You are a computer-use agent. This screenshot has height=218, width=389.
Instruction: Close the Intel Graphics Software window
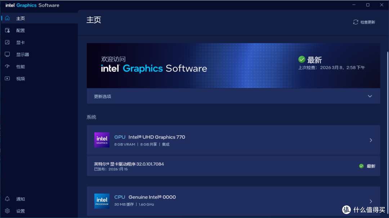click(381, 5)
